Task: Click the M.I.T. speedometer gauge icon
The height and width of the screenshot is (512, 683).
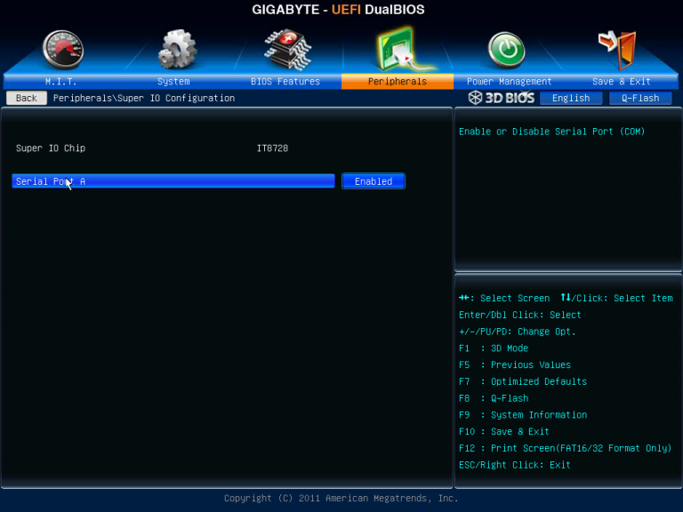Action: [63, 49]
